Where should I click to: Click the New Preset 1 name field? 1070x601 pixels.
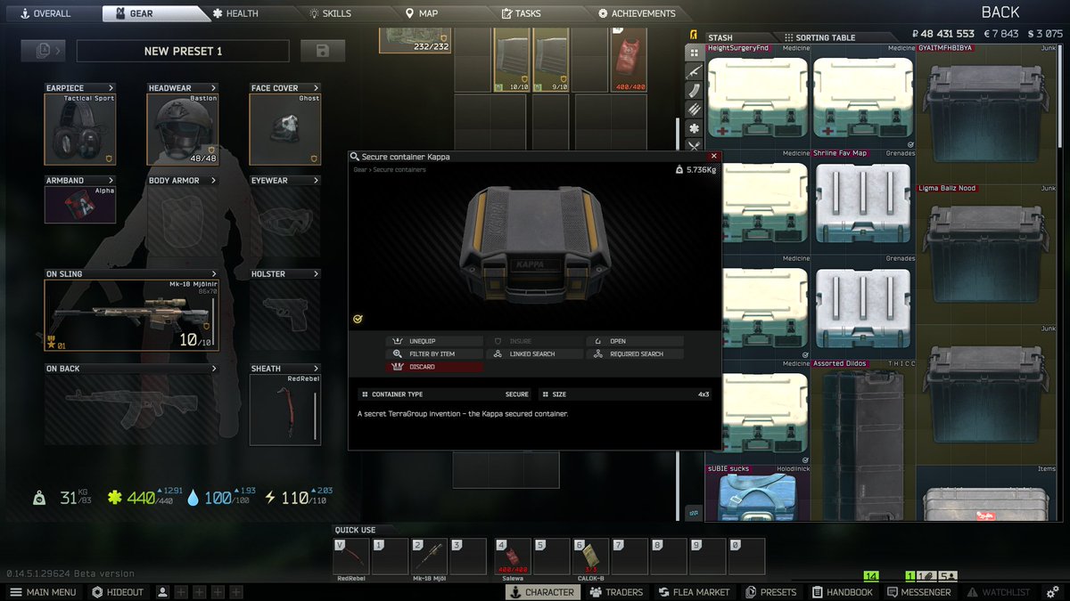[x=183, y=51]
